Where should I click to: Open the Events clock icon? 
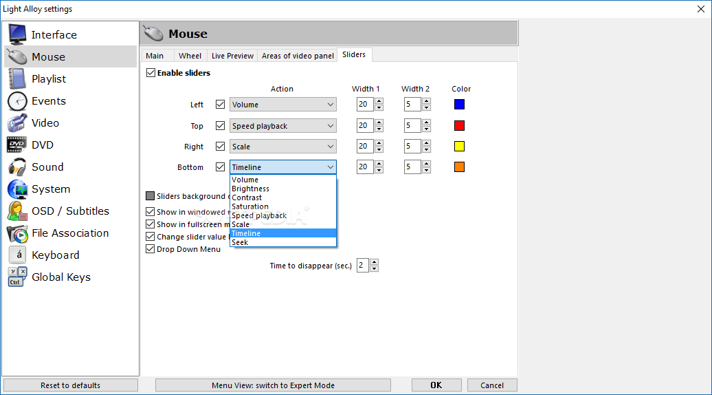[17, 101]
